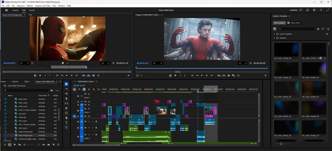Click Source monitor Overwrite button

[x=88, y=75]
